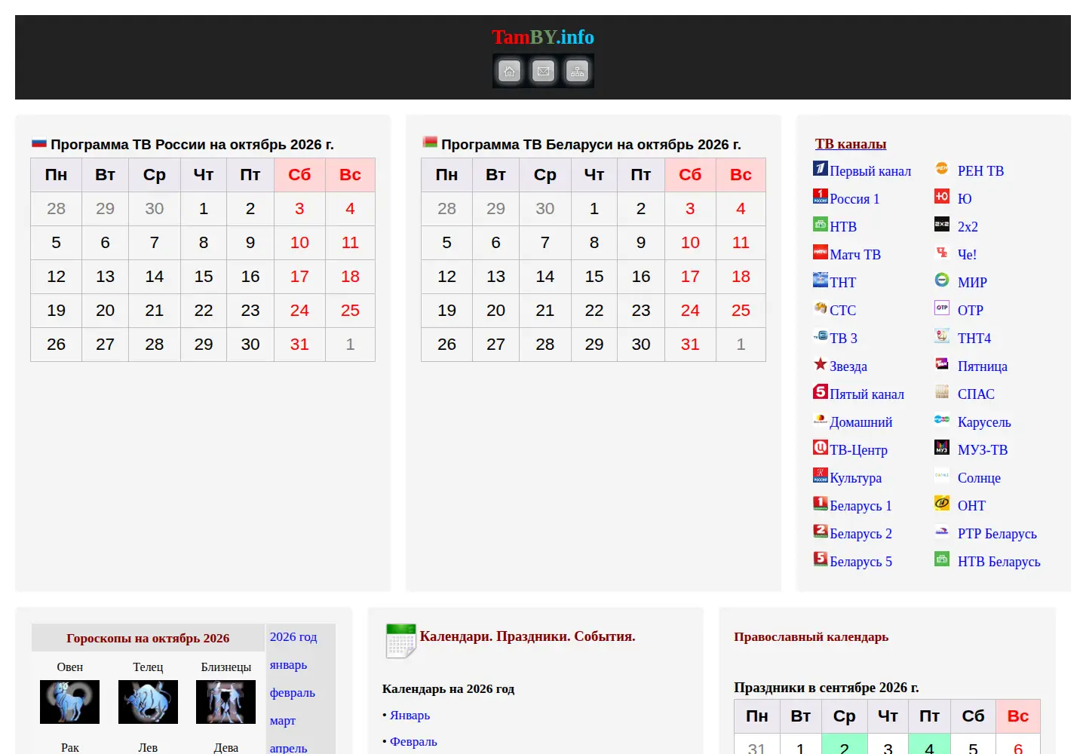Viewport: 1086px width, 754px height.
Task: Open the Карусель channel link
Action: [984, 422]
